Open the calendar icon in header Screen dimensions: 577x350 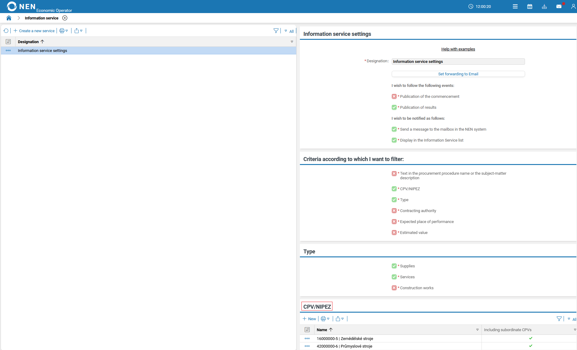point(530,6)
